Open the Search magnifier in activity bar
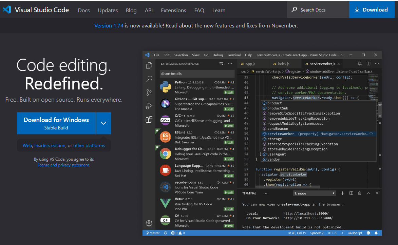Screen dimensions: 398x245 click(149, 79)
